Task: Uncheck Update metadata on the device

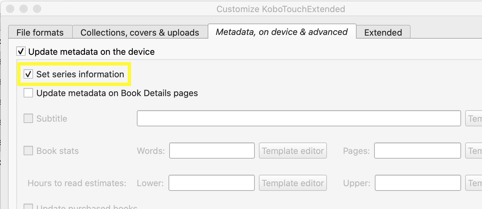Action: (21, 52)
